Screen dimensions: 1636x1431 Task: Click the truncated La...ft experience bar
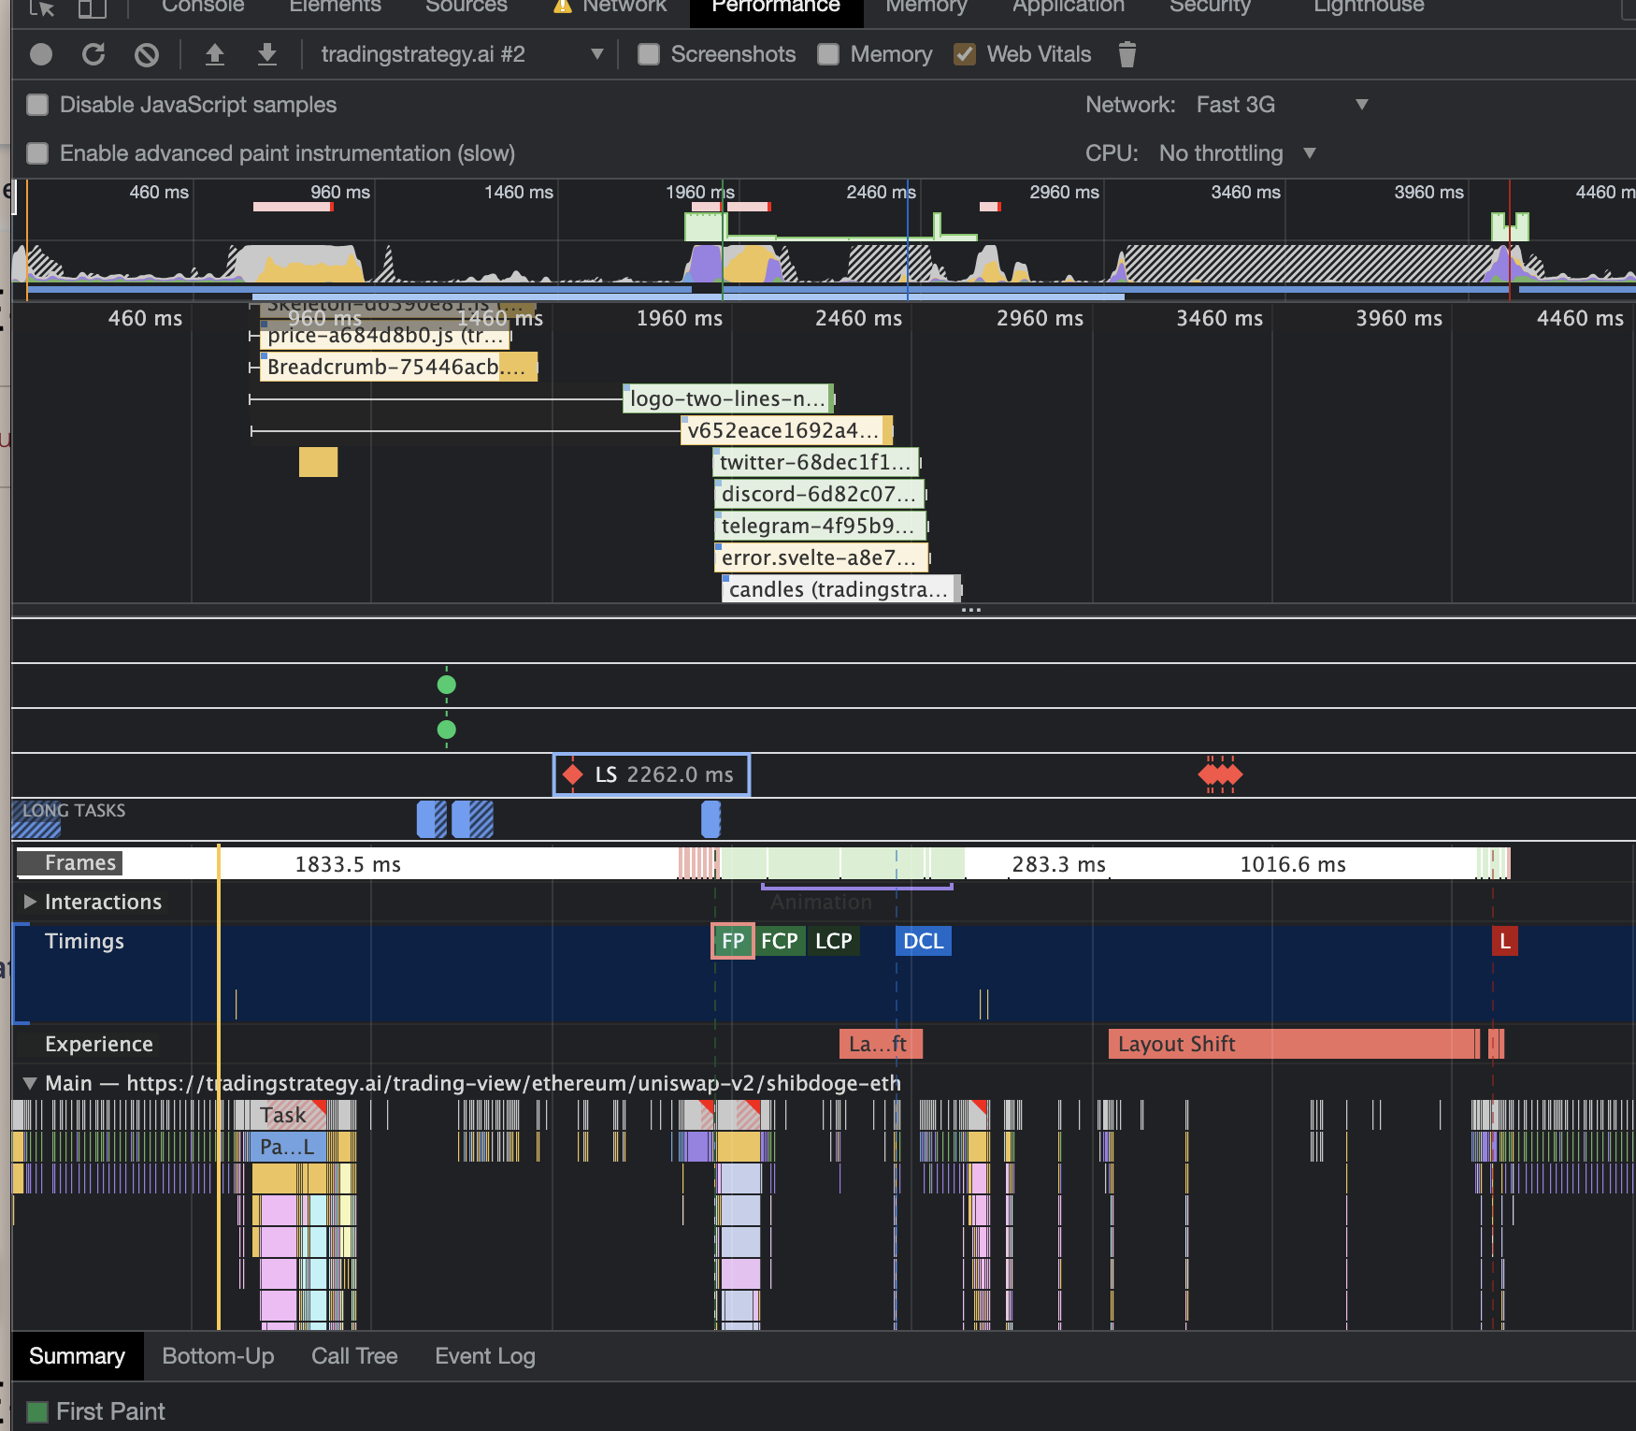click(881, 1044)
